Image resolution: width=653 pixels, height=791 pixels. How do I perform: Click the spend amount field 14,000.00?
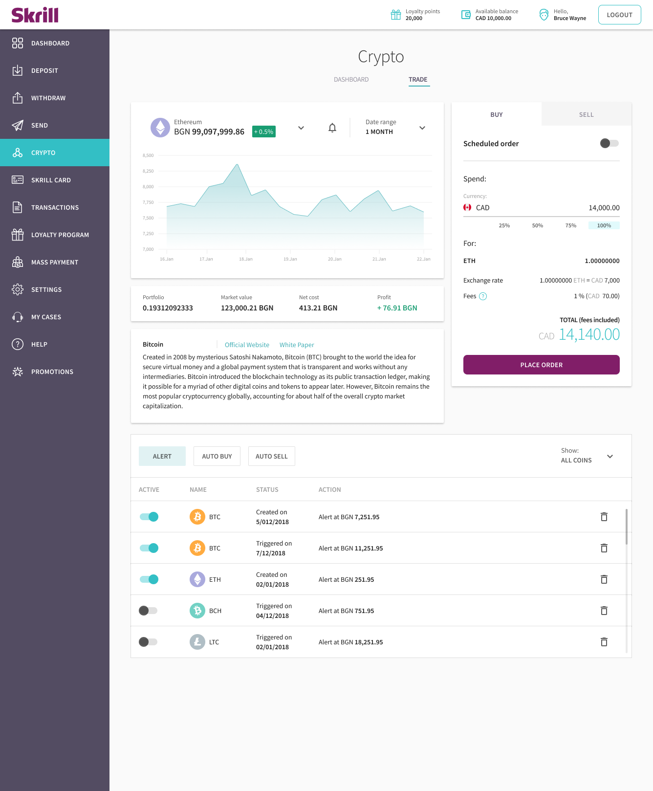point(604,208)
